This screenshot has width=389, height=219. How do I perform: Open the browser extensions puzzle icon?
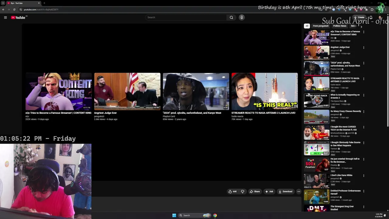tap(372, 9)
